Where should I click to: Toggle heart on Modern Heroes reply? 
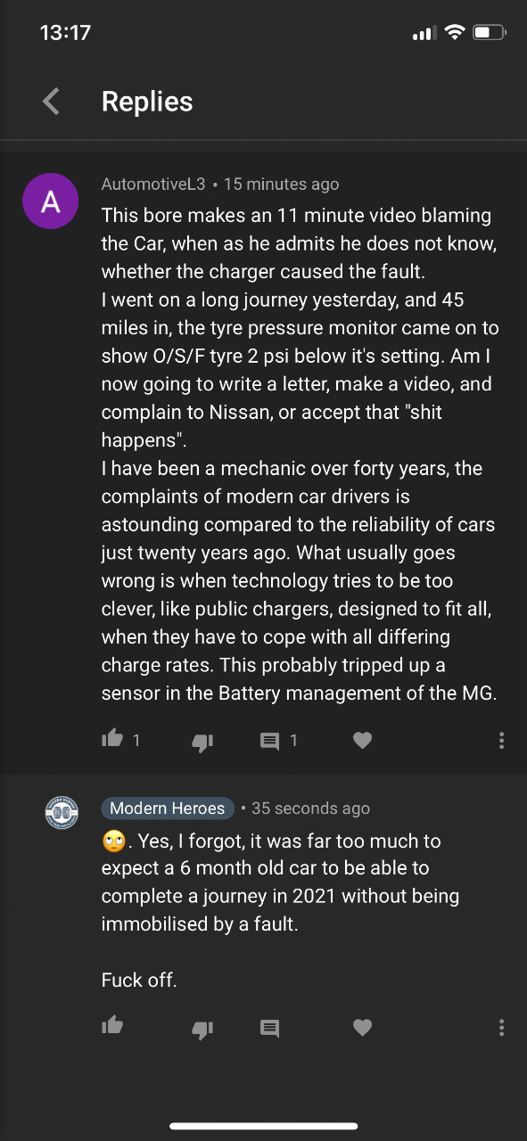point(362,1028)
